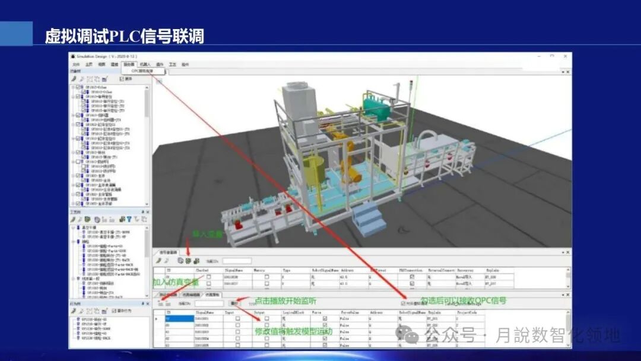Click the ID input field in the signal toolbar
The height and width of the screenshot is (361, 641).
coord(237,261)
